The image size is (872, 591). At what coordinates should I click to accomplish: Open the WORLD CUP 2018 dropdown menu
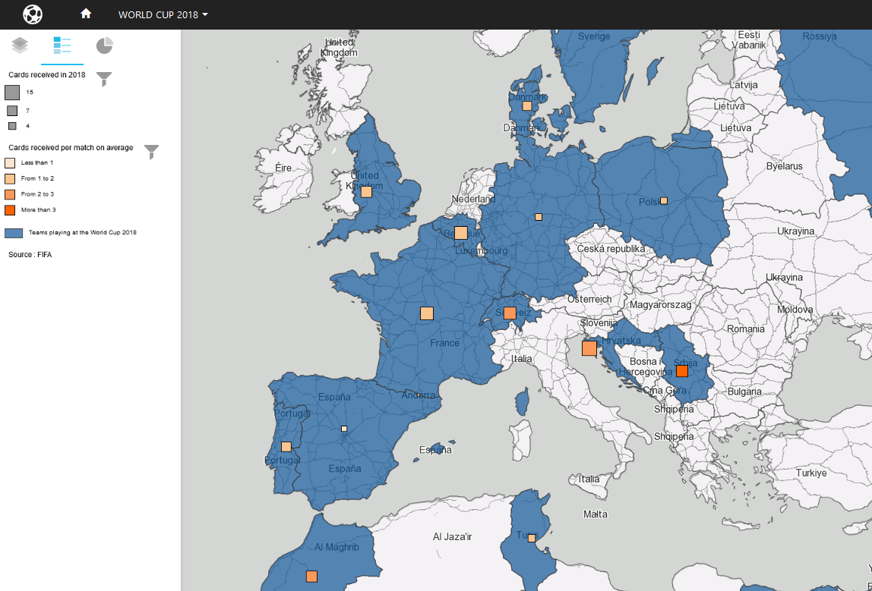click(x=163, y=15)
